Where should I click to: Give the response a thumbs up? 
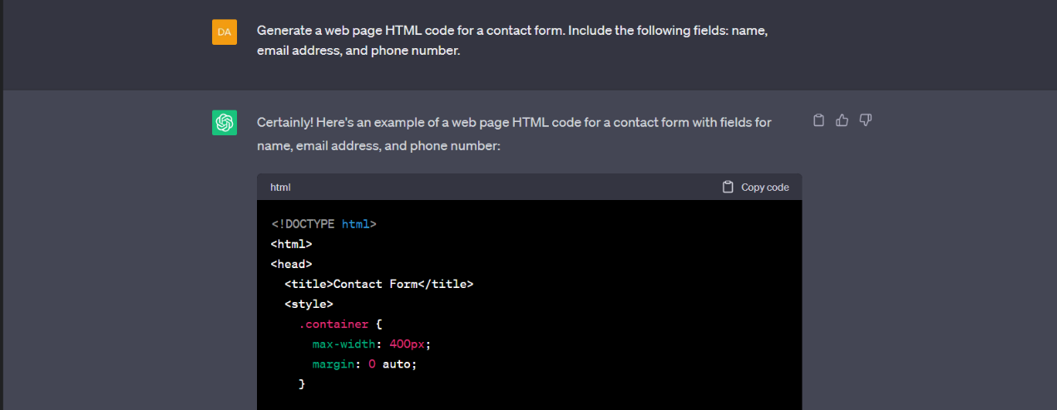point(842,120)
